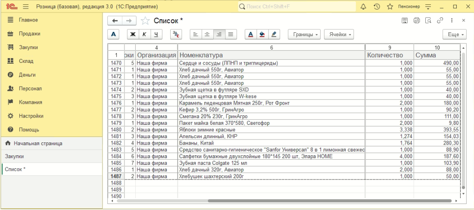Set cell background fill color
Viewport: 474px width, 210px height.
point(262,34)
